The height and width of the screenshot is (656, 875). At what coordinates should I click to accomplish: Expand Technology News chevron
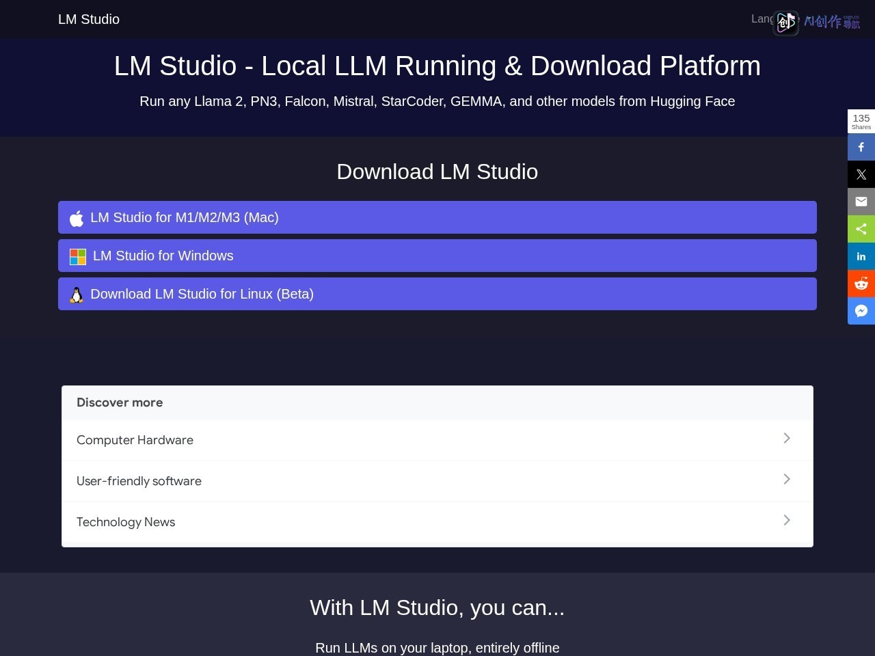point(787,520)
